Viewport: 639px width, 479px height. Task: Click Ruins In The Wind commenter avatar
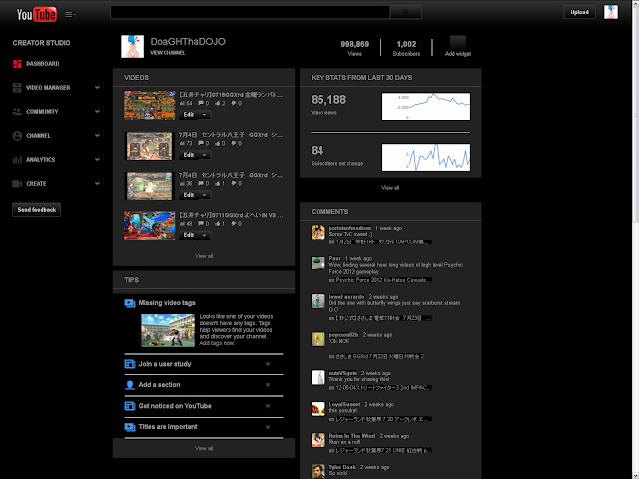(318, 440)
